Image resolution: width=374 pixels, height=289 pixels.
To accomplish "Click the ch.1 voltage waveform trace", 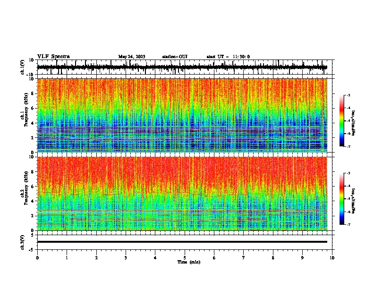I will point(182,67).
